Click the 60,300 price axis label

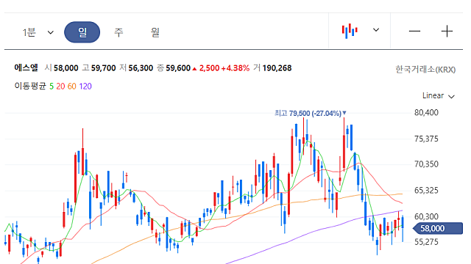tap(426, 216)
